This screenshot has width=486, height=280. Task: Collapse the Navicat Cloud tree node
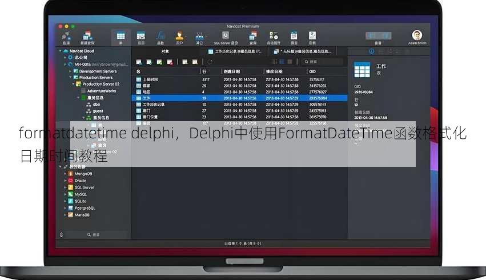pyautogui.click(x=60, y=51)
